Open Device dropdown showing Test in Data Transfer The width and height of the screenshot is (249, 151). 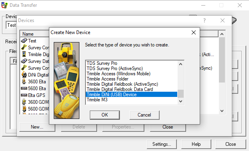coord(12,25)
